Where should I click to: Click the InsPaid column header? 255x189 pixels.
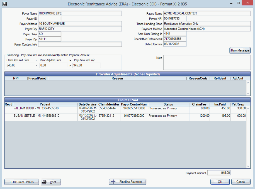point(220,104)
